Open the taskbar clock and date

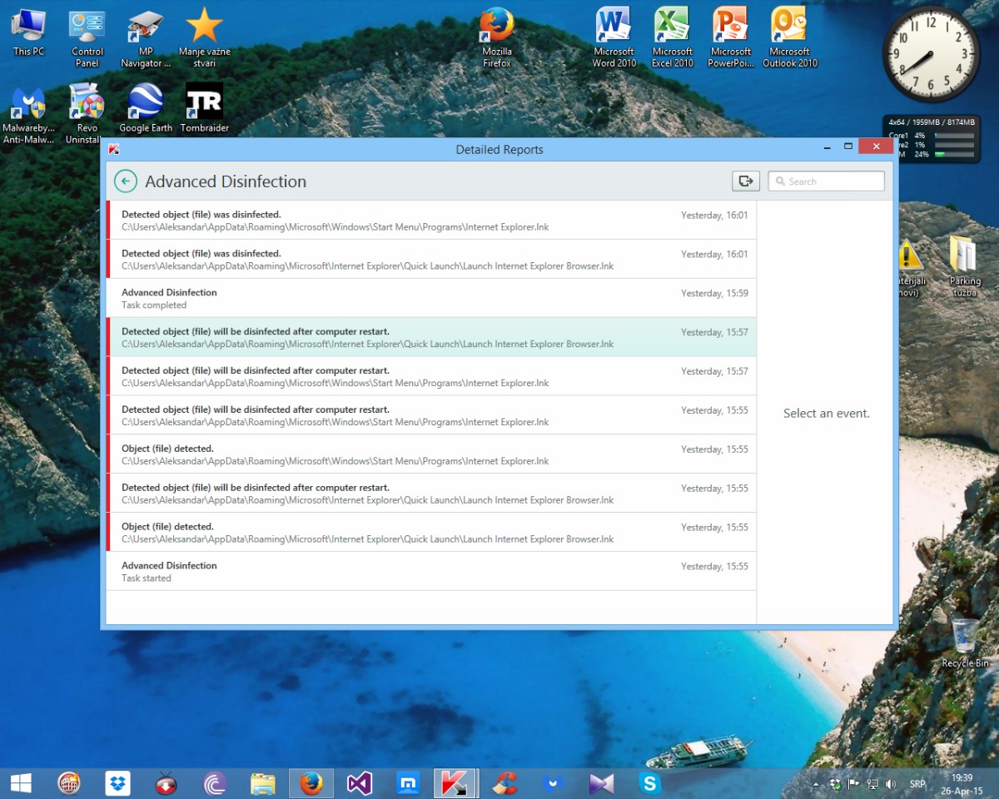(x=961, y=784)
